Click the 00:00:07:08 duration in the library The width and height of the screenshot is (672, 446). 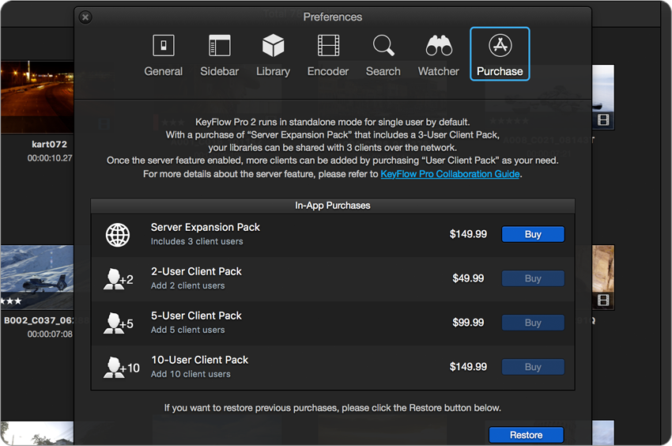click(50, 334)
